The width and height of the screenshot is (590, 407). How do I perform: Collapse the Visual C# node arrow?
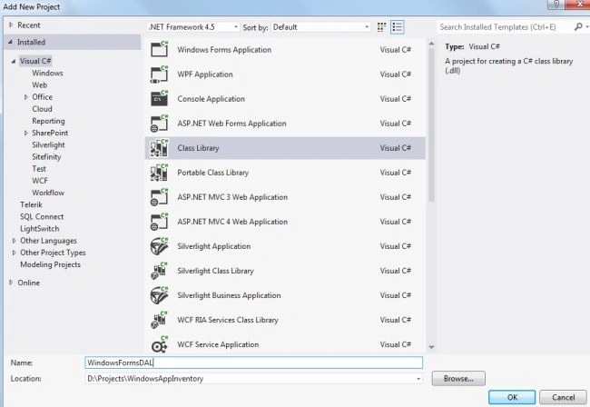14,61
